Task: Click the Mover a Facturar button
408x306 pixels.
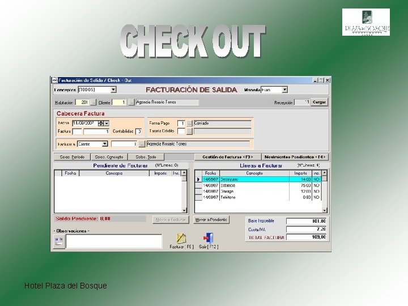Action: [x=171, y=220]
